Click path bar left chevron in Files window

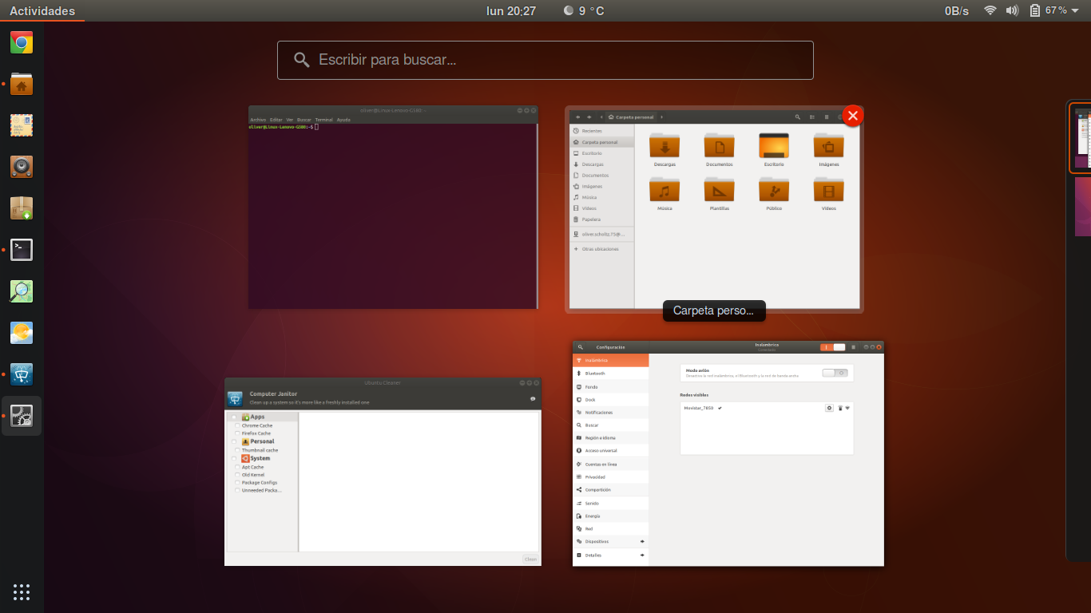click(x=601, y=117)
